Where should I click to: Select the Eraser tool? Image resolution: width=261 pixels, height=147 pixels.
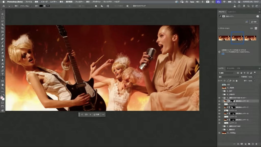click(3, 53)
